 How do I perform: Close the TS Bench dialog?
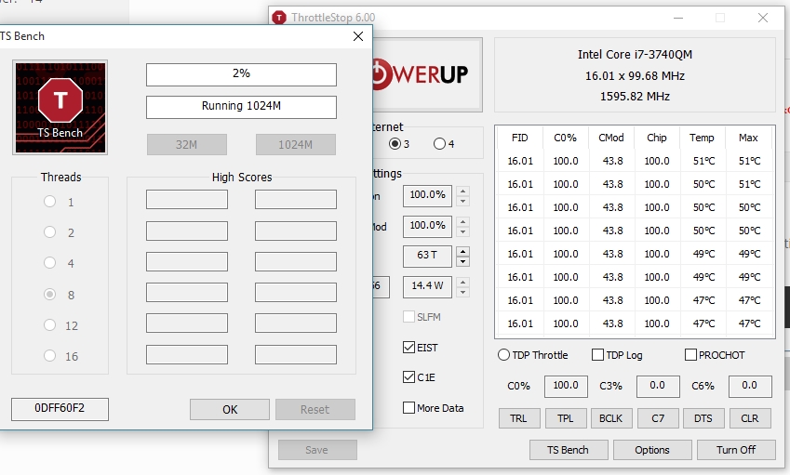[x=358, y=36]
